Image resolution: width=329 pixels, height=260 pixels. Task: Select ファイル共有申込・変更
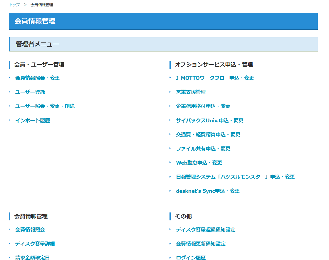pos(203,149)
